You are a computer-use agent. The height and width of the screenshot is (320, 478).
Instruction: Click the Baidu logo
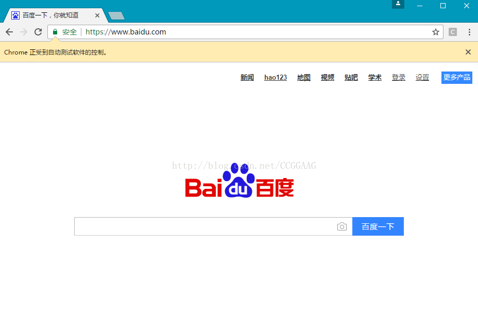point(240,180)
